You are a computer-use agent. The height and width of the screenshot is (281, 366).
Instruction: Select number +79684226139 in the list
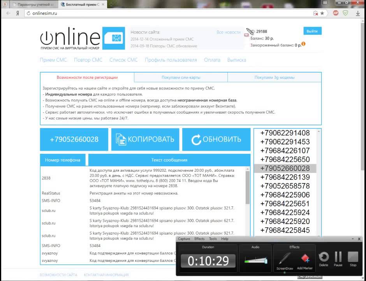coord(285,177)
